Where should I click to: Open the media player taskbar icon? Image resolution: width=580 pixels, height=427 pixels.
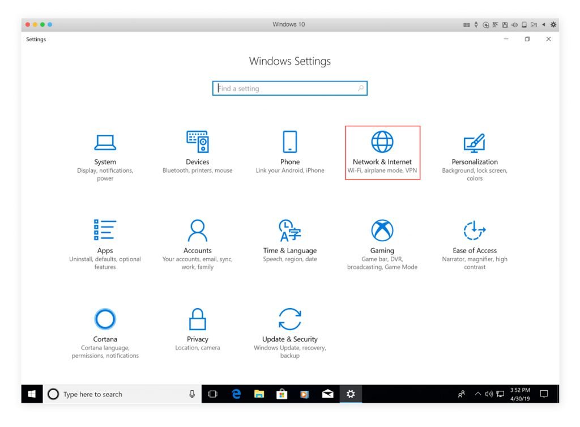[304, 394]
